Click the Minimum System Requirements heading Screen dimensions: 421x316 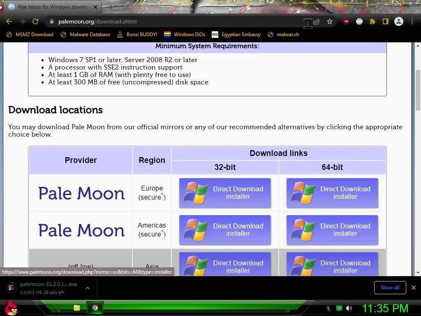pos(207,46)
